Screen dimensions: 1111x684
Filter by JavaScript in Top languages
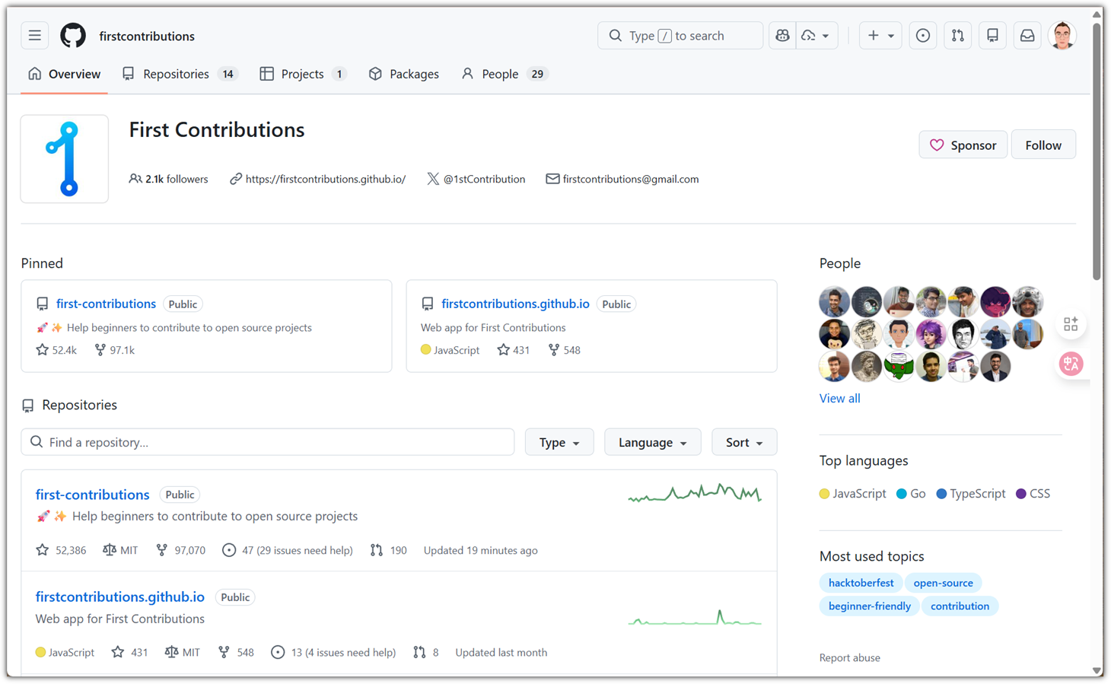(853, 494)
